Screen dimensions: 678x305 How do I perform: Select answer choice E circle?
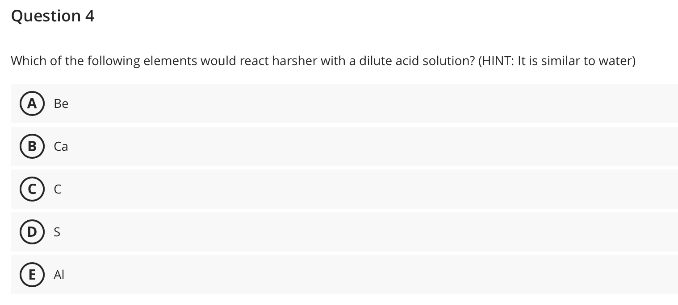[32, 275]
